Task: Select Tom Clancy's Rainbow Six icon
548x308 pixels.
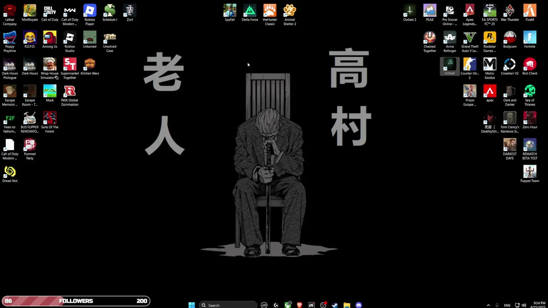Action: 510,123
